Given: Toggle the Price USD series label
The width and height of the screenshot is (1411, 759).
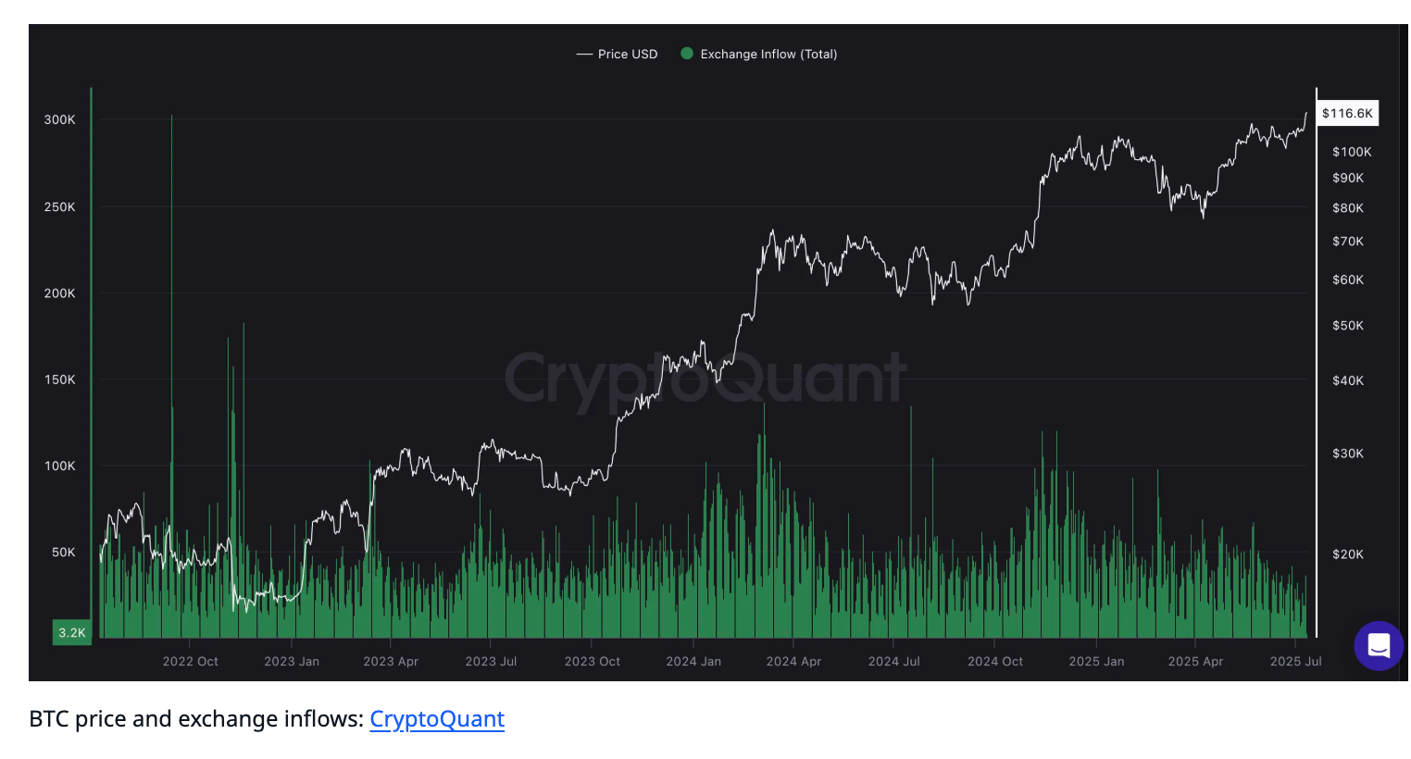Looking at the screenshot, I should coord(628,55).
